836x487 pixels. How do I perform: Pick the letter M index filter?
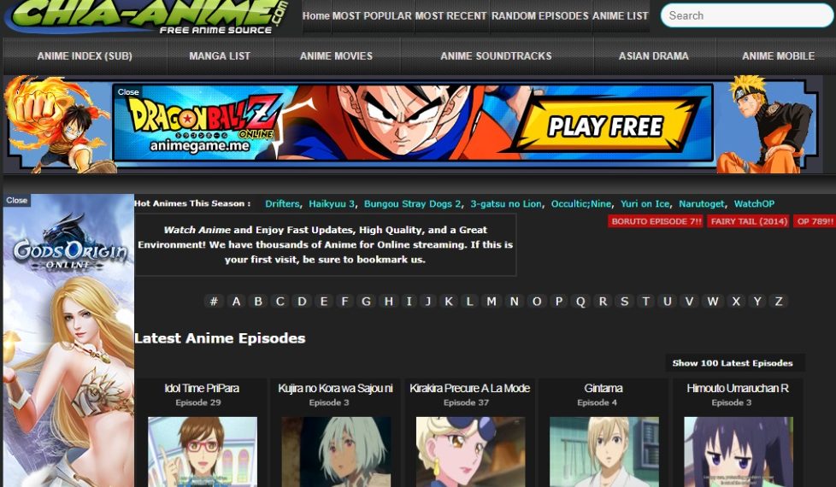tap(491, 301)
